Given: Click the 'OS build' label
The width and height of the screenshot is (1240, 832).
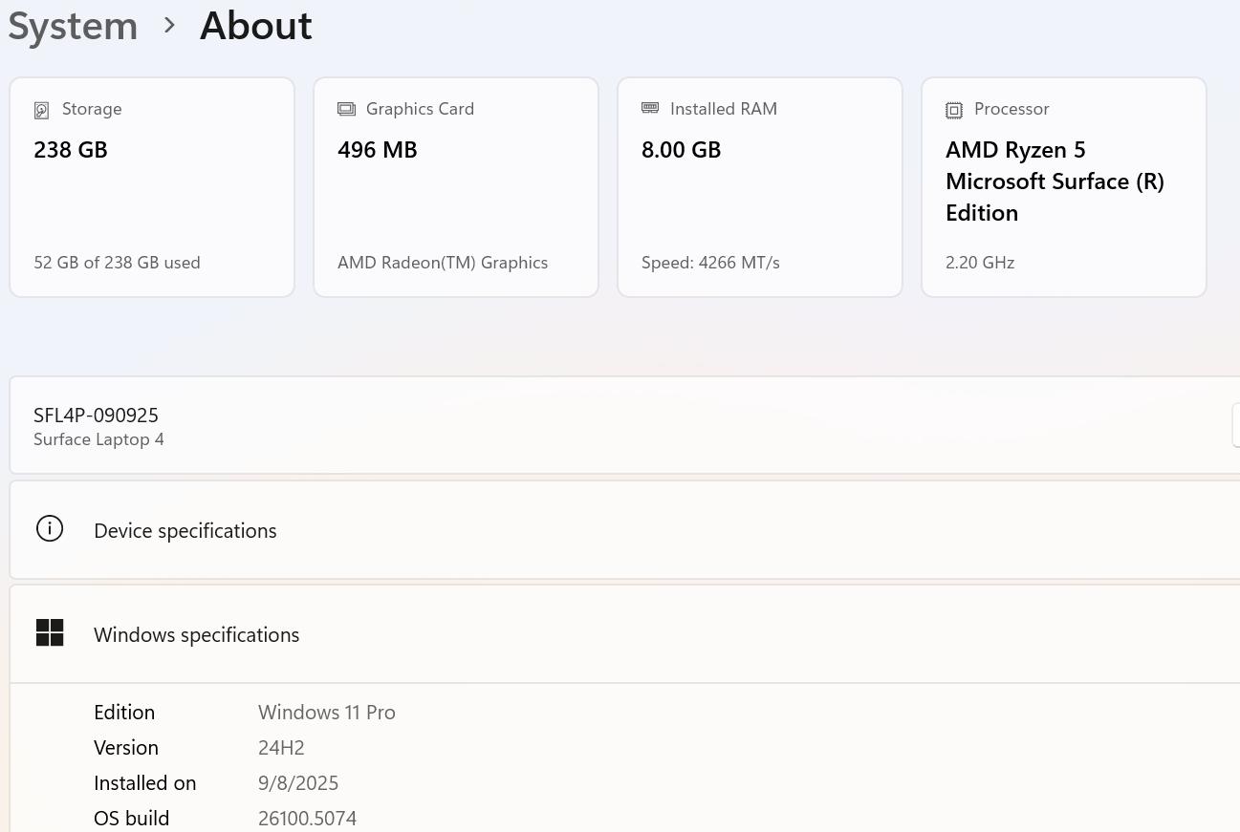Looking at the screenshot, I should (x=131, y=819).
